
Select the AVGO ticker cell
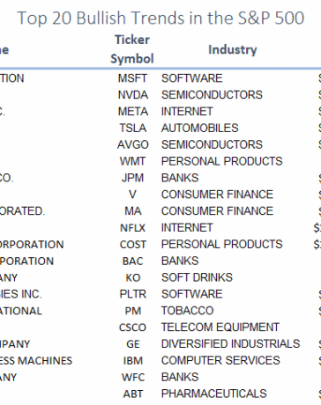[133, 144]
